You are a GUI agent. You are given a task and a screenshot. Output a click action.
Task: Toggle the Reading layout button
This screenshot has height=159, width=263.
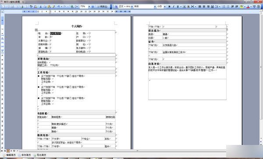click(102, 7)
